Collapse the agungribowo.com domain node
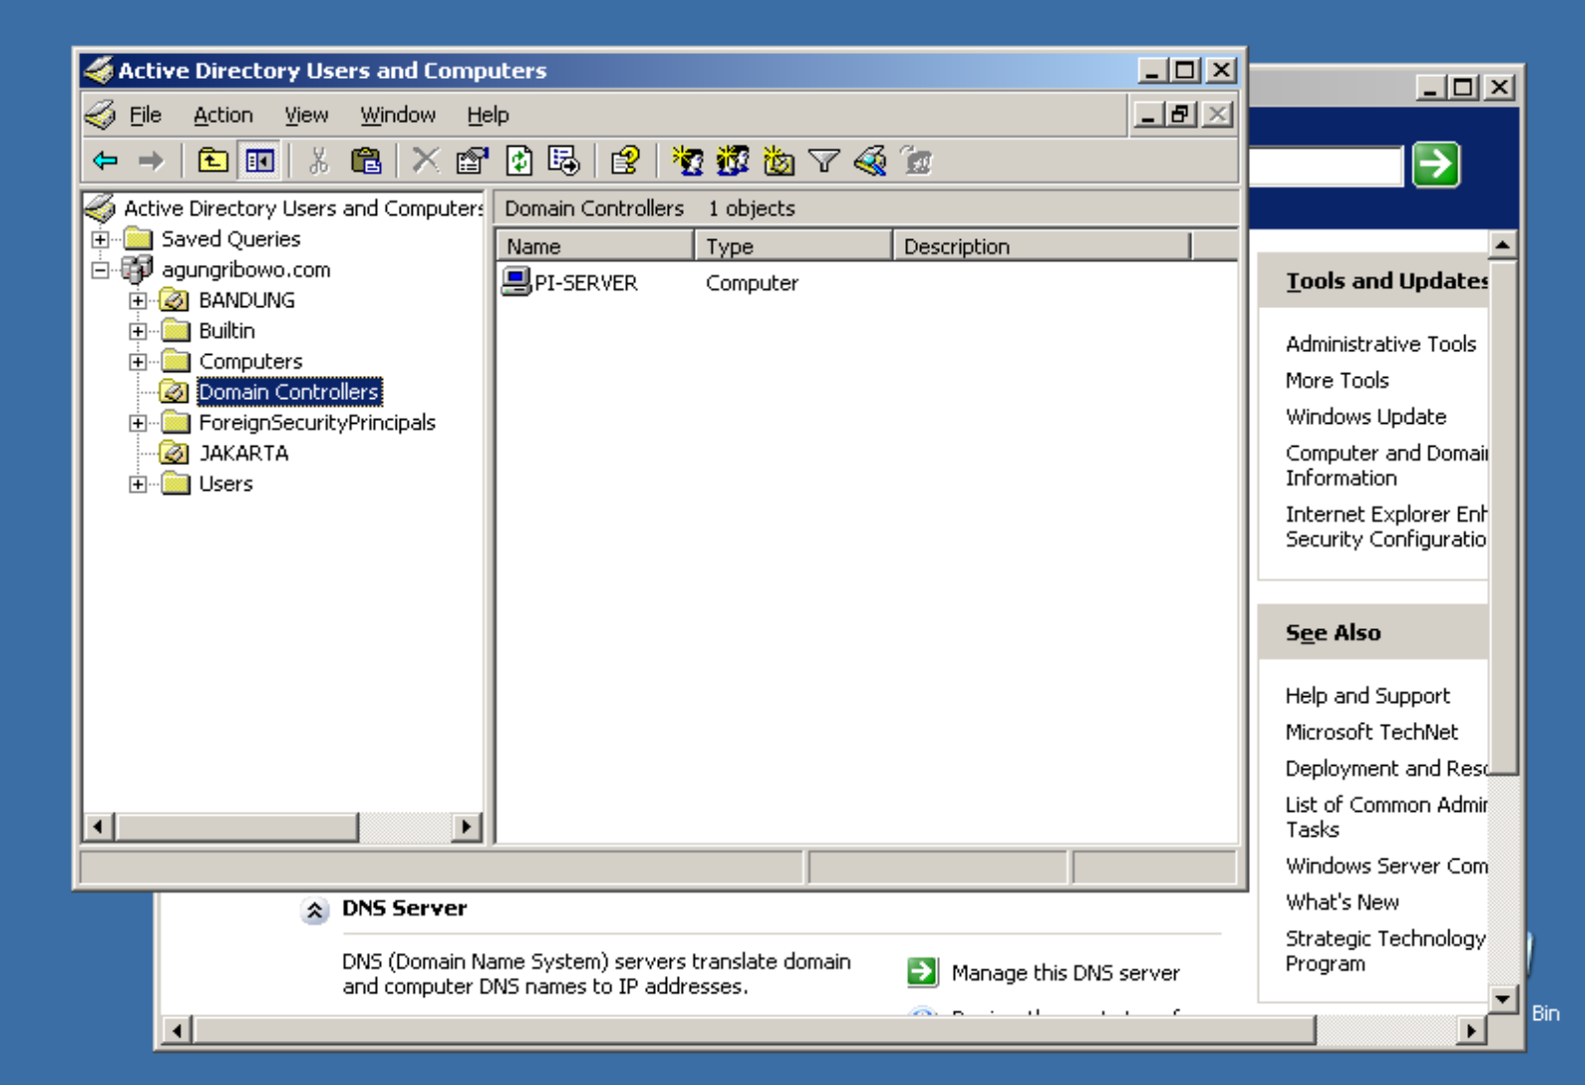 (x=100, y=270)
